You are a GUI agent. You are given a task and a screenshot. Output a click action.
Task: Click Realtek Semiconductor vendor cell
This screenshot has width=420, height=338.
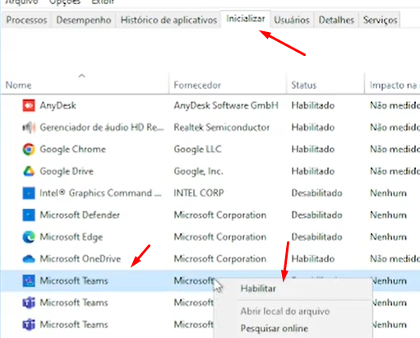point(222,127)
